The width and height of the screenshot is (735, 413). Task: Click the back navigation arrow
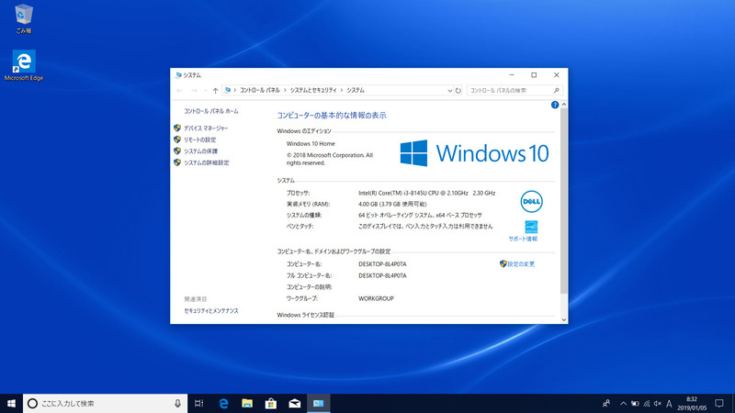[179, 90]
